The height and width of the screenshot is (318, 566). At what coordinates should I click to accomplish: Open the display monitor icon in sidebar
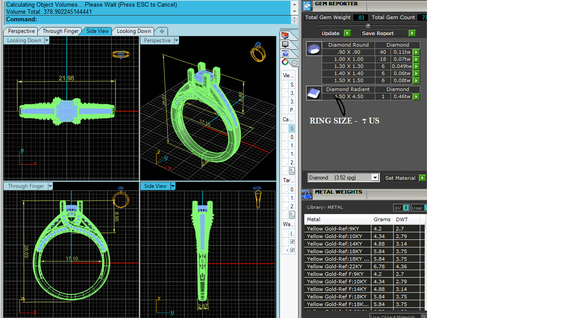285,44
